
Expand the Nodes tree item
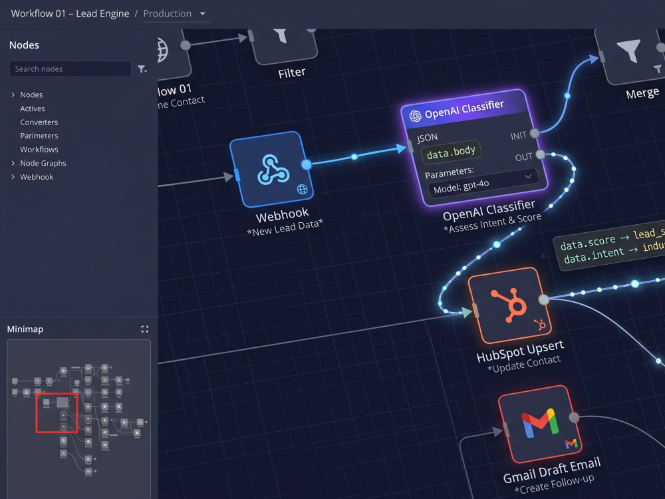click(13, 94)
